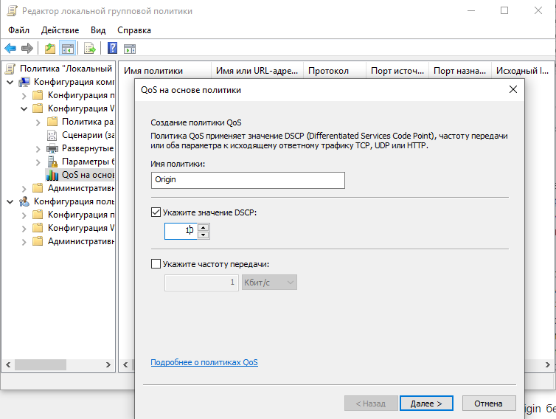Click the DSCP value input field

pyautogui.click(x=181, y=231)
